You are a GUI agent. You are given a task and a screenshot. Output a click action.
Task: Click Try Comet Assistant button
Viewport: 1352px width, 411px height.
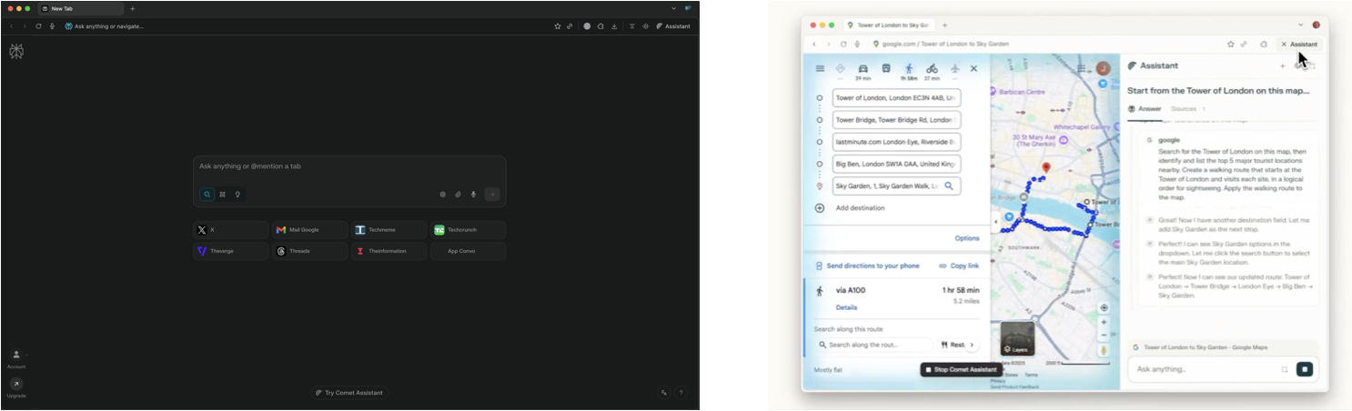349,393
